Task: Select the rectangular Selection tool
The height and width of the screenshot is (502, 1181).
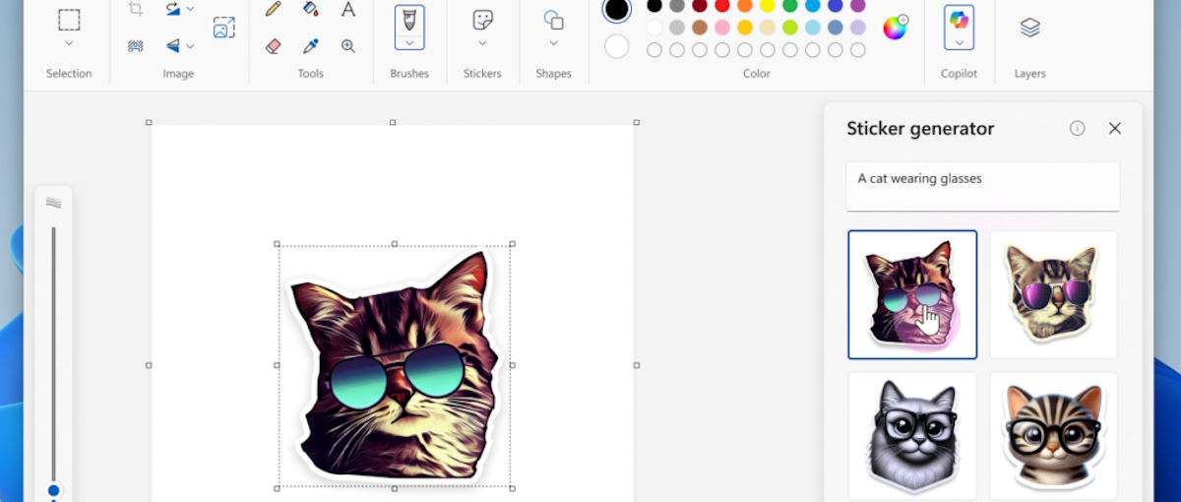Action: [69, 20]
